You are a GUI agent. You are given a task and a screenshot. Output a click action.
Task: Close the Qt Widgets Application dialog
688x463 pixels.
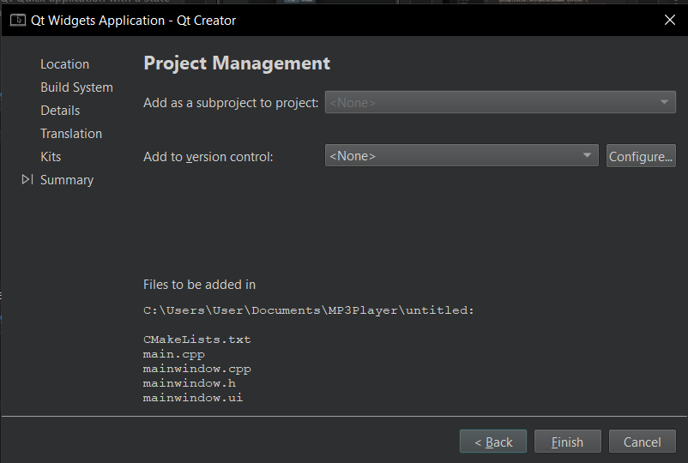[669, 20]
